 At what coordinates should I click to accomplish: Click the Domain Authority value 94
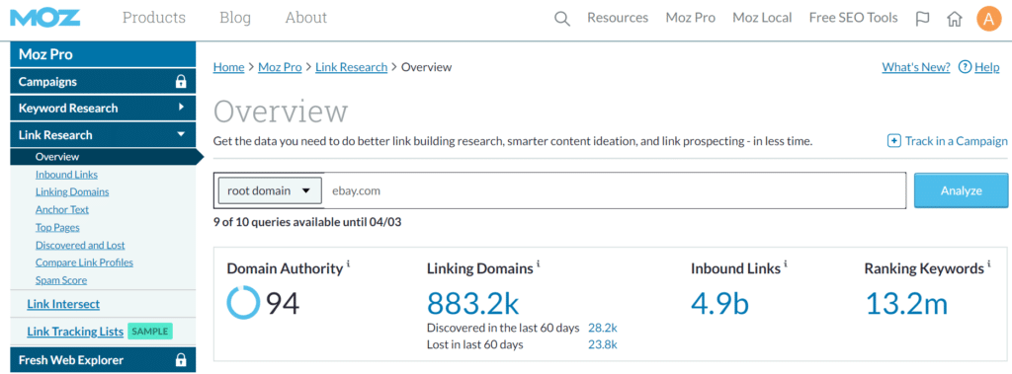coord(283,304)
